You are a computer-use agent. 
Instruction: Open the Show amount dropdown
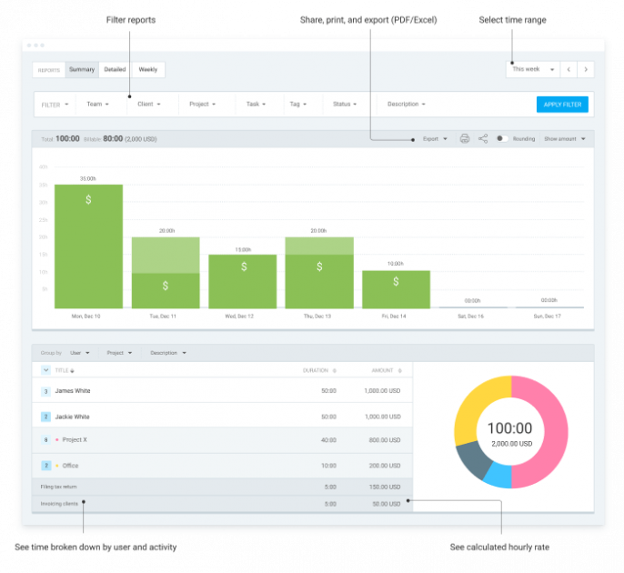[x=565, y=139]
